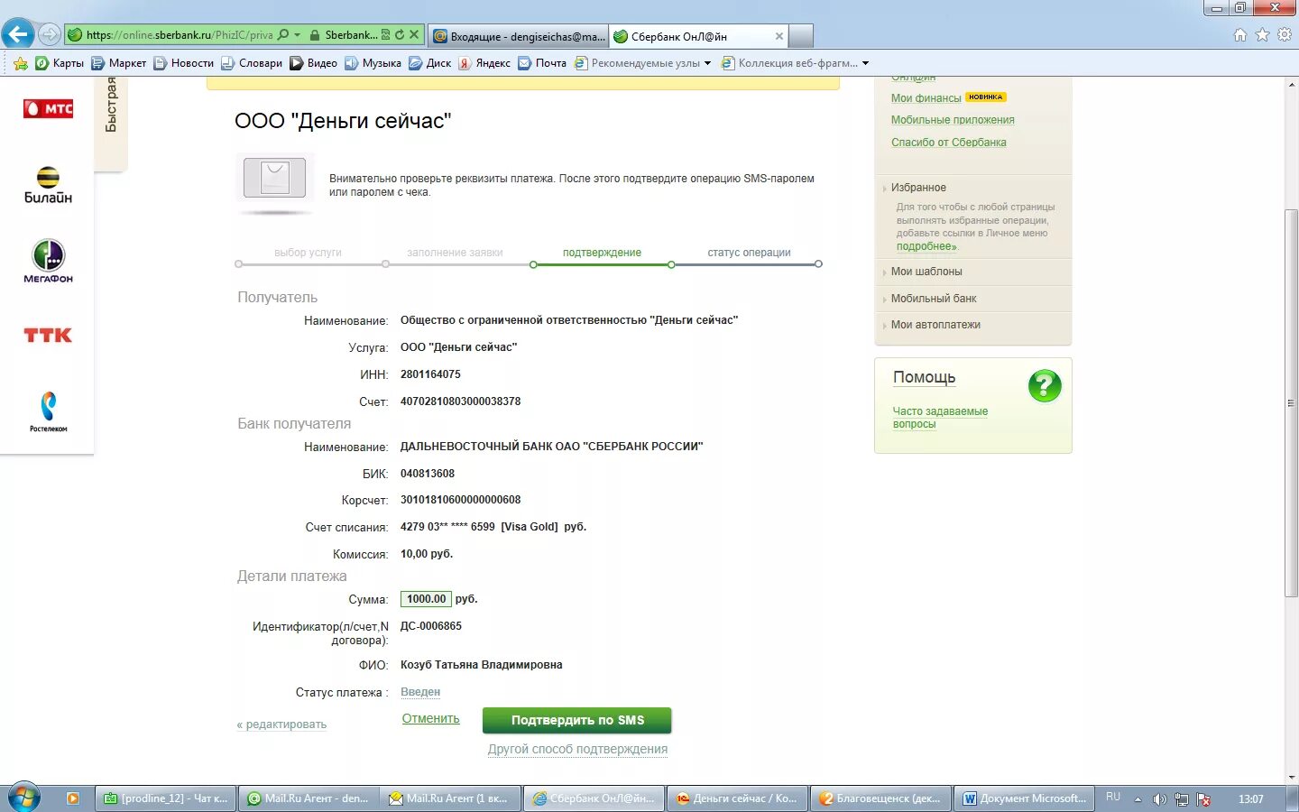The width and height of the screenshot is (1299, 812).
Task: Click the network tray icon
Action: point(1181,799)
